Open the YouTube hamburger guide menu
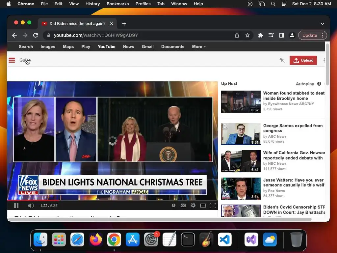Image resolution: width=337 pixels, height=253 pixels. [x=12, y=60]
